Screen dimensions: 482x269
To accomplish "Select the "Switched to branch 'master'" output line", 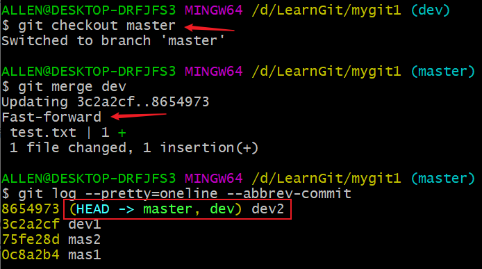I will click(113, 40).
